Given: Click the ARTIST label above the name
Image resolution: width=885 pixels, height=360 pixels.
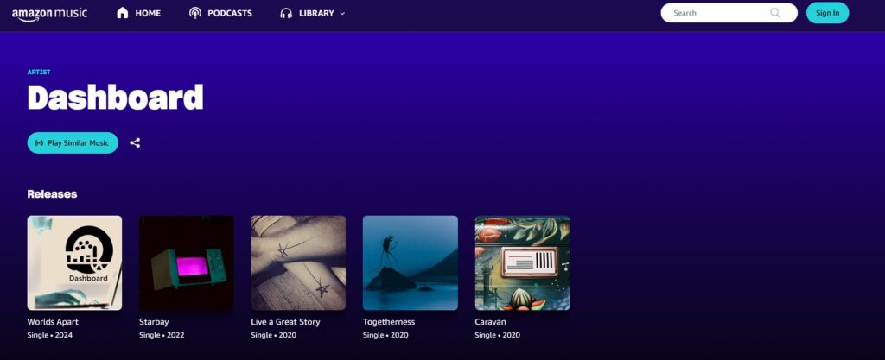Looking at the screenshot, I should point(39,73).
